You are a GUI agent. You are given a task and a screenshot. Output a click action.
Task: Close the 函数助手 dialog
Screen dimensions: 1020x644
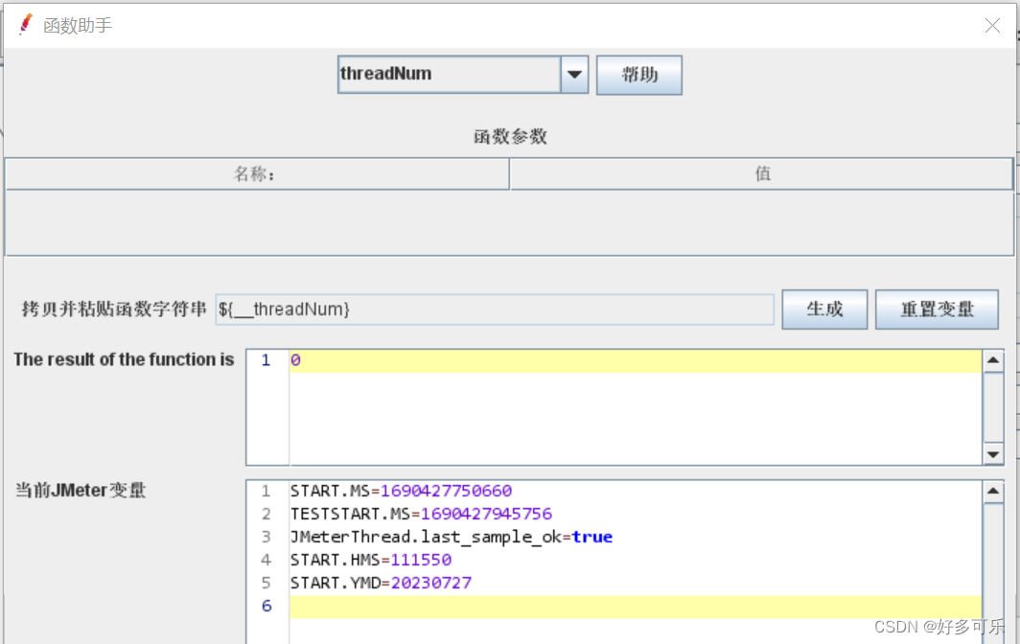[993, 25]
